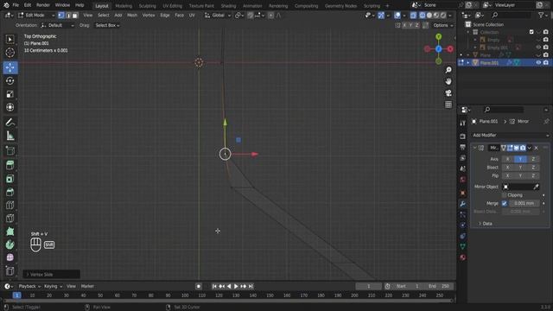The height and width of the screenshot is (311, 553).
Task: Toggle Flip Y button
Action: coord(520,175)
